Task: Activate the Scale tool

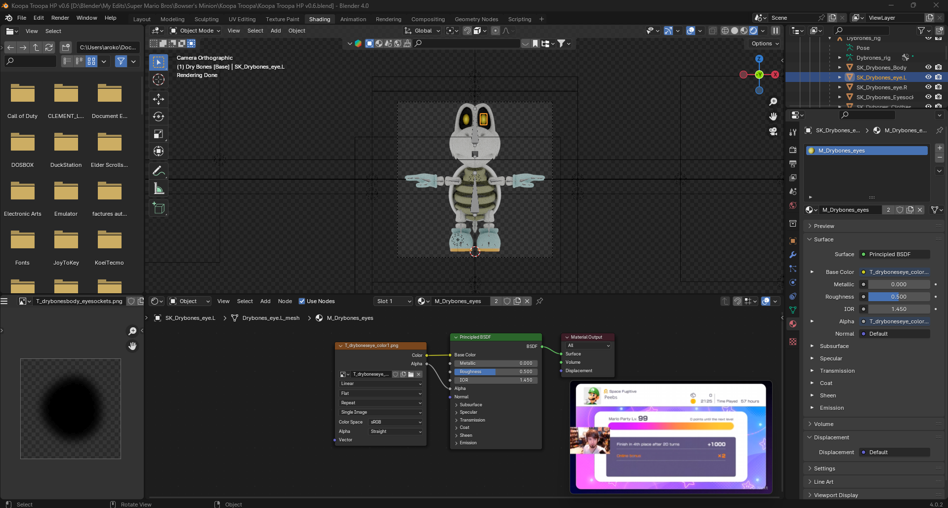Action: [x=159, y=134]
